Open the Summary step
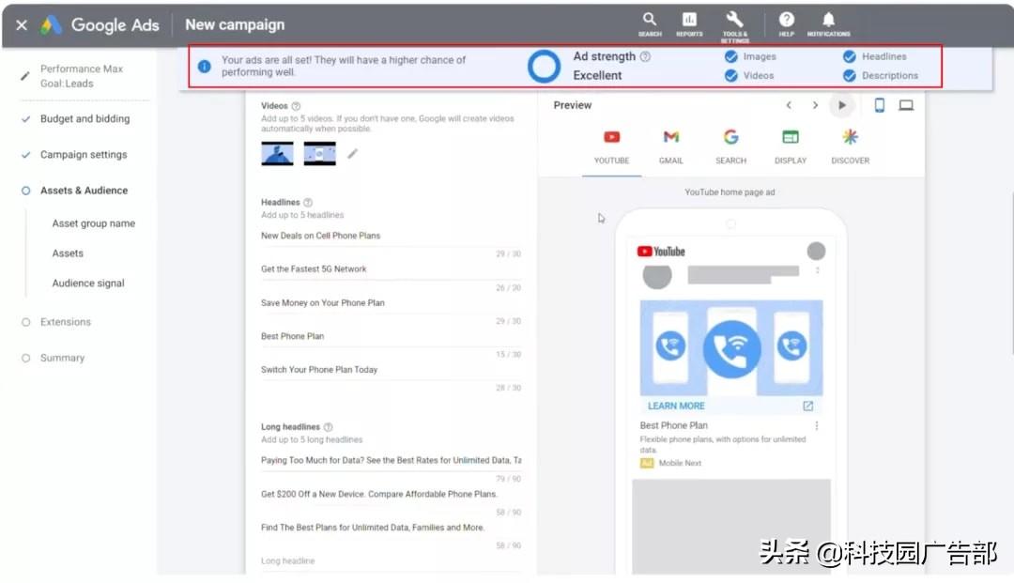1014x583 pixels. tap(62, 358)
